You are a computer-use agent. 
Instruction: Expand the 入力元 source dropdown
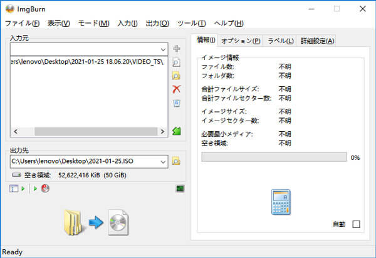coord(163,49)
